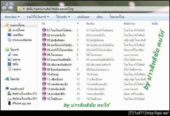Select รายการโปรด favorites in navigation pane
170x116 pixels.
[x=17, y=25]
